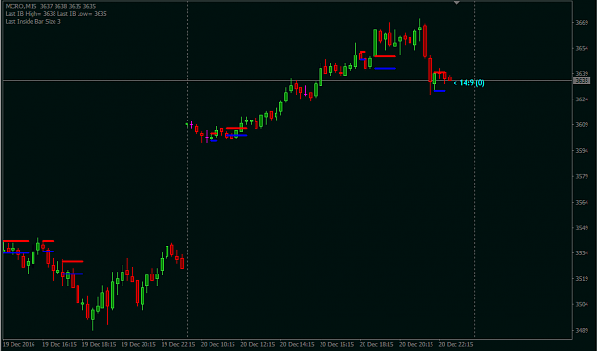Click the current price tag 3635 on the price axis
Viewport: 598px width, 351px height.
(582, 80)
